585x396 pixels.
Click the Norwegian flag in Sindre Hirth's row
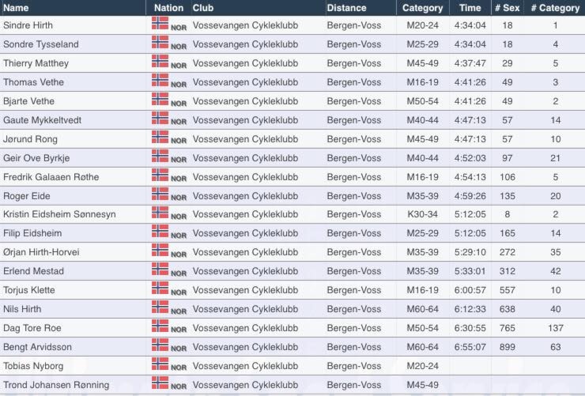pyautogui.click(x=160, y=23)
